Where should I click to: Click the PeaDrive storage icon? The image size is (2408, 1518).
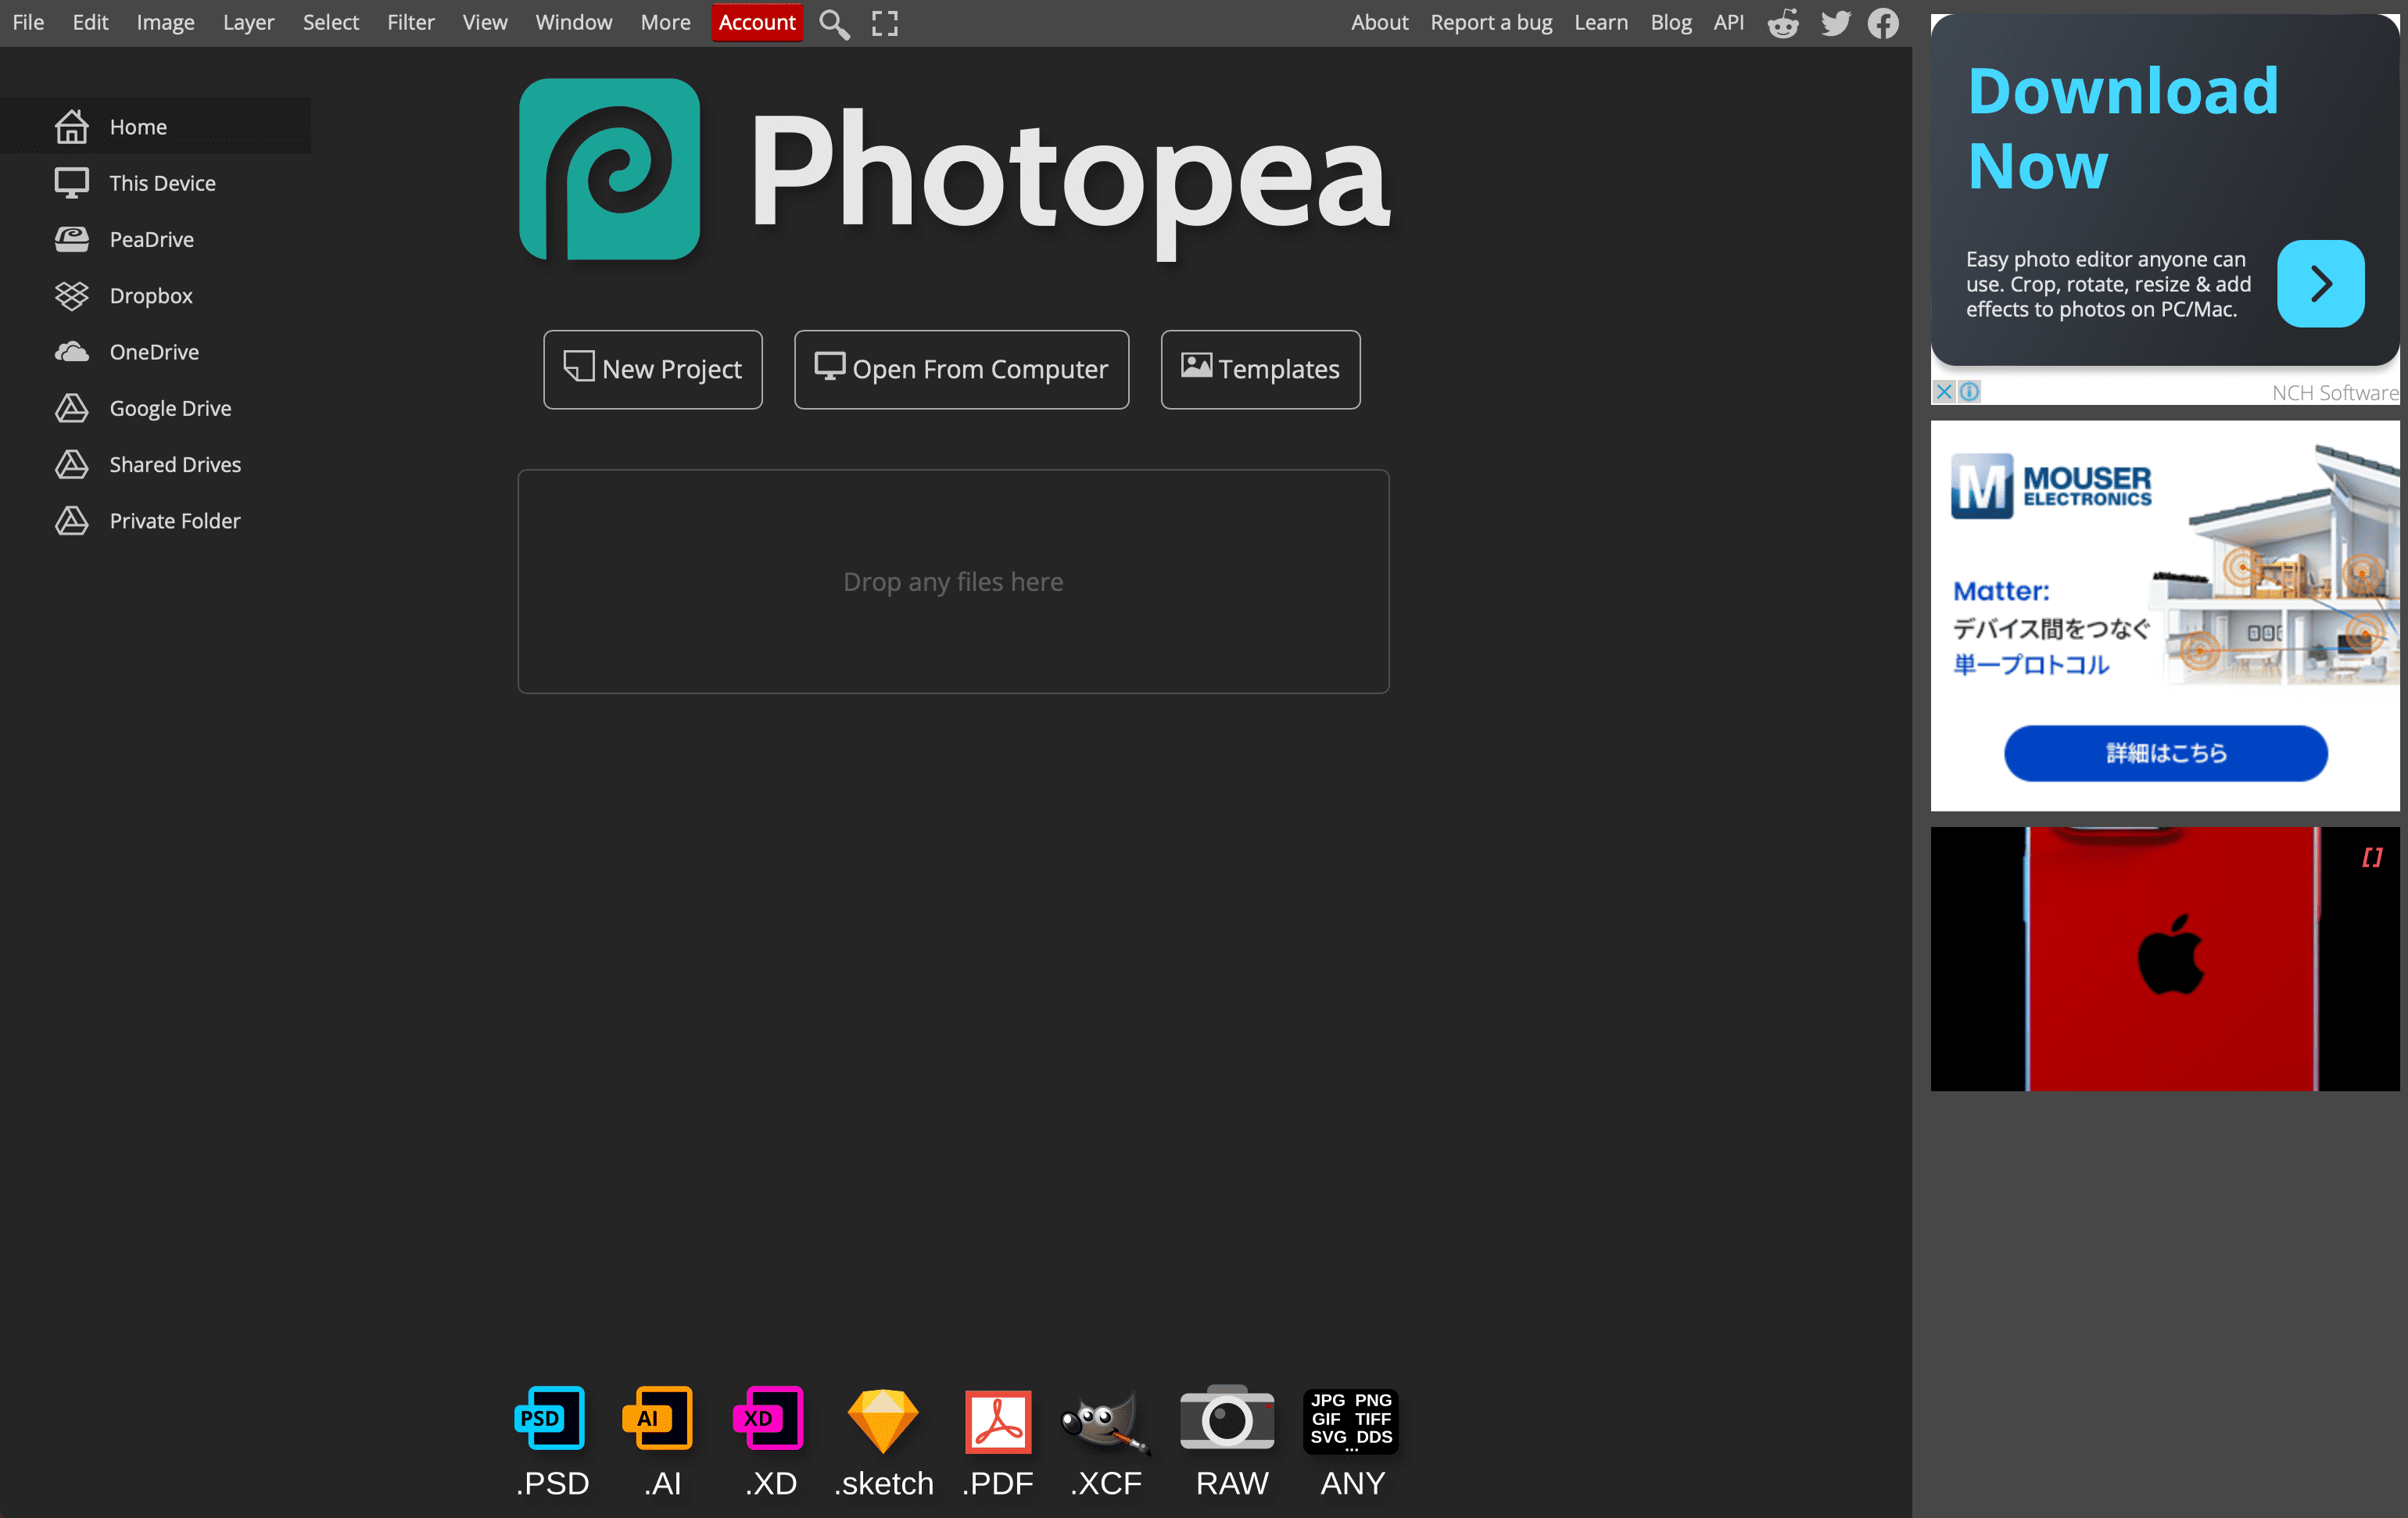71,239
